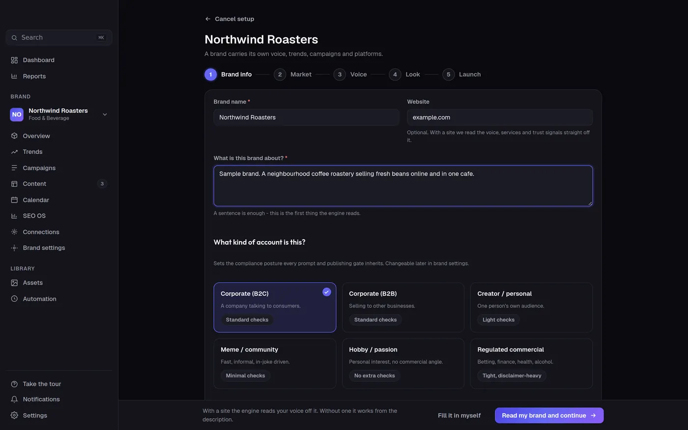Go to the Brand info step

[228, 74]
